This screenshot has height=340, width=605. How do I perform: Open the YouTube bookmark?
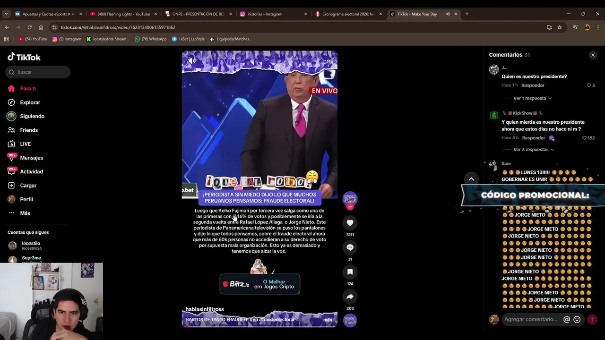coord(33,39)
